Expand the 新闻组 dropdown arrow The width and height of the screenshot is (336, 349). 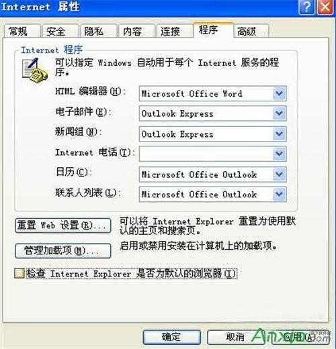point(280,134)
